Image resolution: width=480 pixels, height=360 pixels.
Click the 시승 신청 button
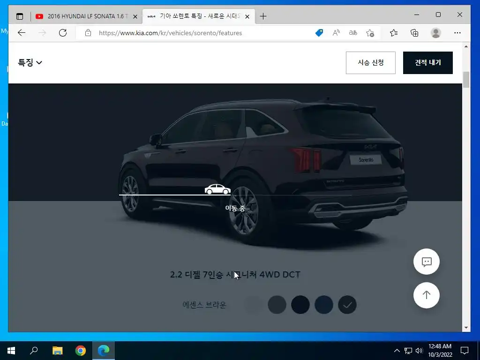370,63
